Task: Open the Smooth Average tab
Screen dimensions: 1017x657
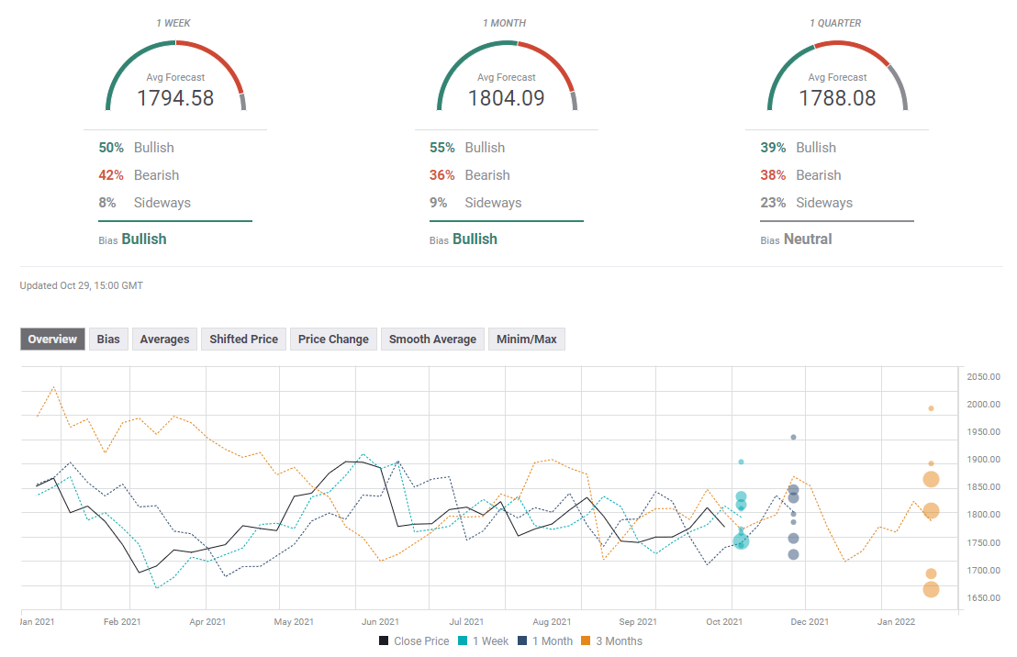Action: coord(432,340)
